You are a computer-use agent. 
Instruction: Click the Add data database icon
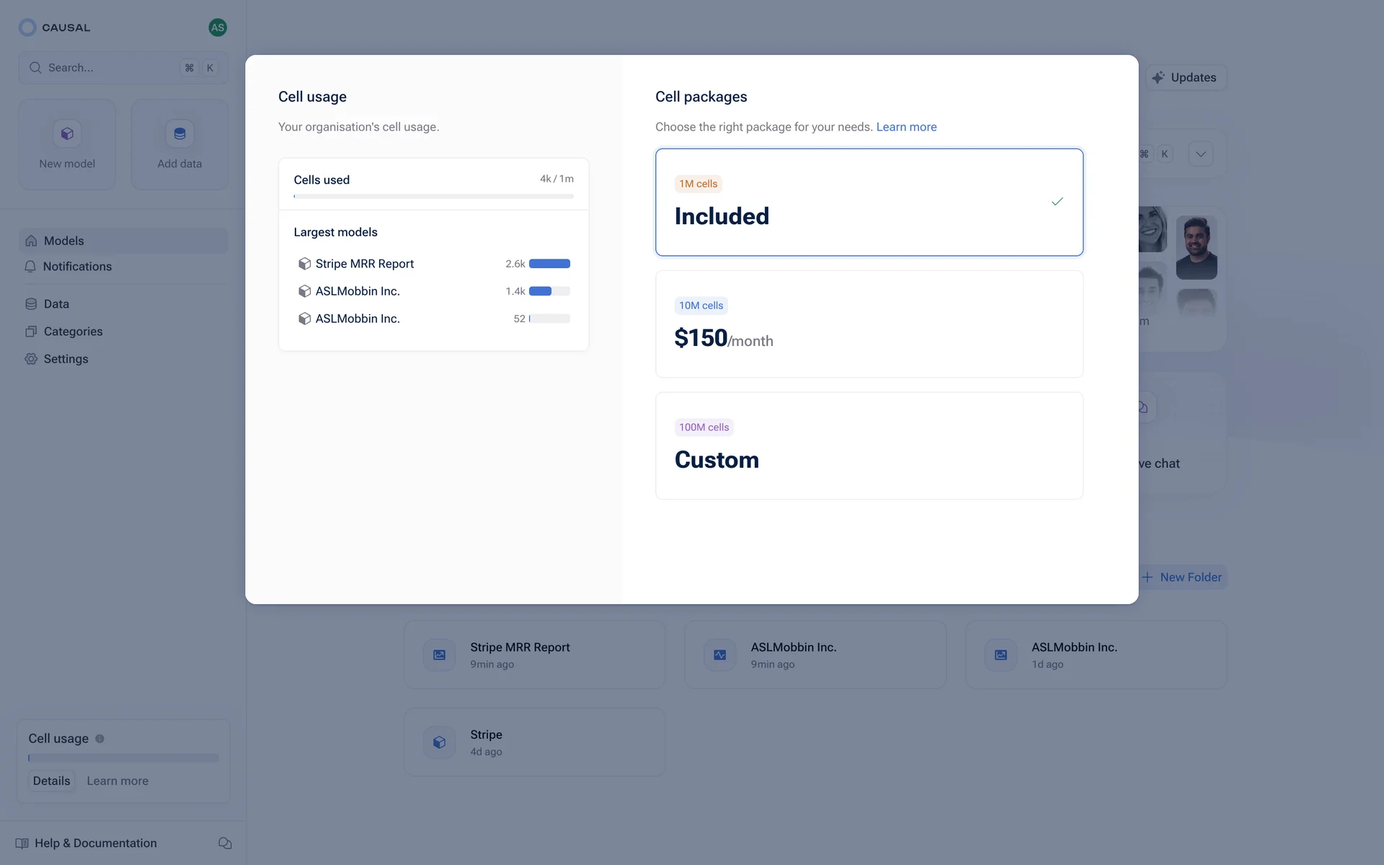[x=179, y=133]
